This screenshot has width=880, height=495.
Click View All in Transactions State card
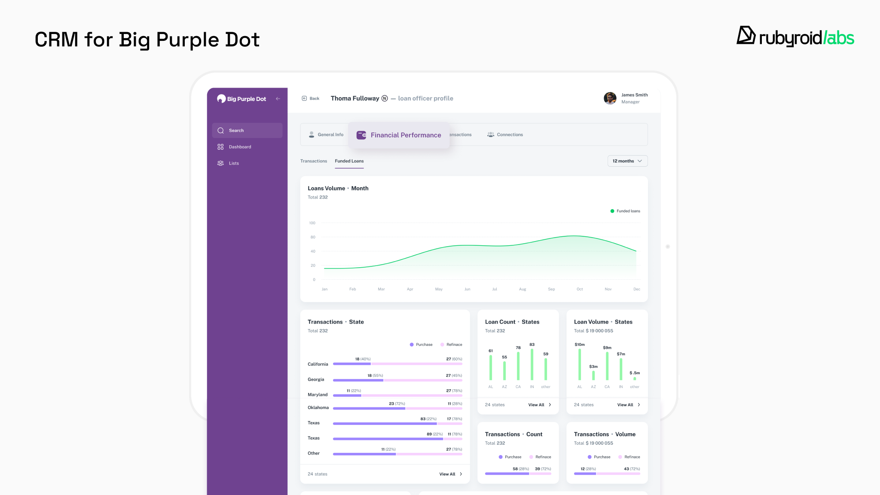tap(450, 474)
